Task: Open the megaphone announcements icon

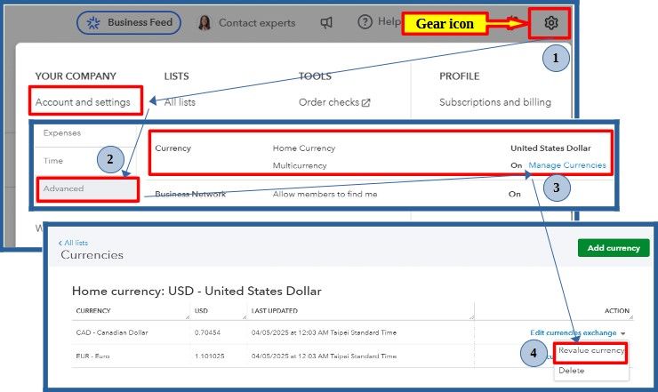Action: 326,22
